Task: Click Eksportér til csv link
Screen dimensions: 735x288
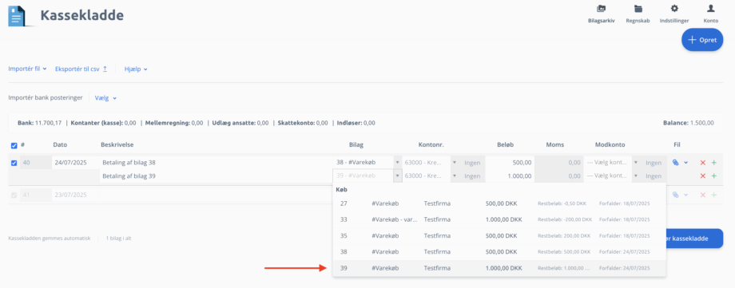Action: 81,69
